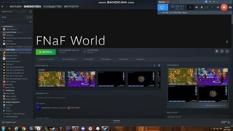Open Photoshop from the taskbar

click(x=68, y=128)
